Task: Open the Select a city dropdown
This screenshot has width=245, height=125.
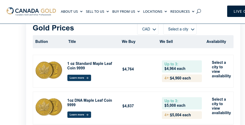Action: (x=180, y=29)
